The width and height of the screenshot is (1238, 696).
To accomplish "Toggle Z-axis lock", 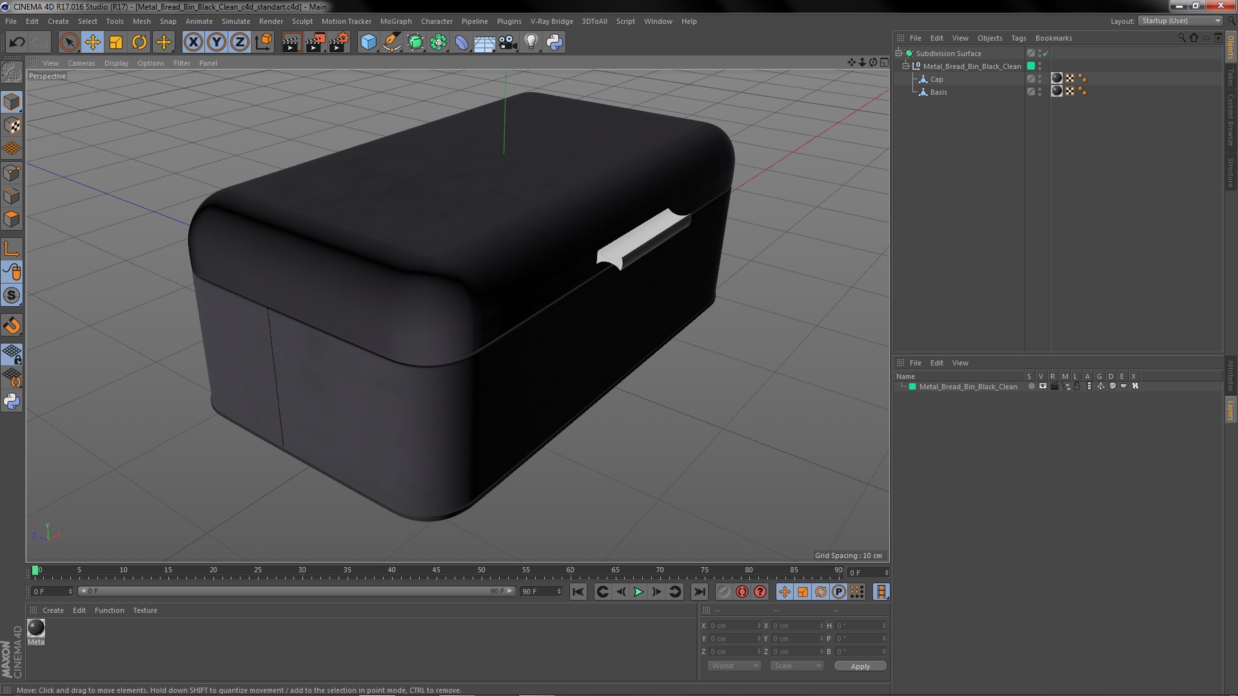I will 240,43.
